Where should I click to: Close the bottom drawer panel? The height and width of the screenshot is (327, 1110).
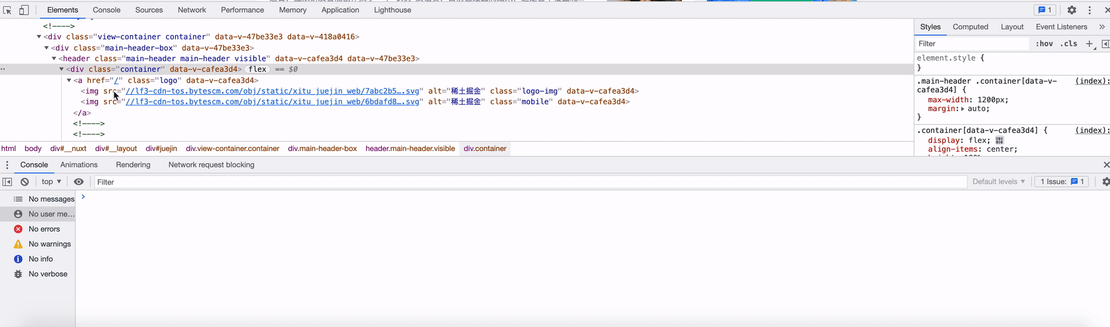[1106, 165]
